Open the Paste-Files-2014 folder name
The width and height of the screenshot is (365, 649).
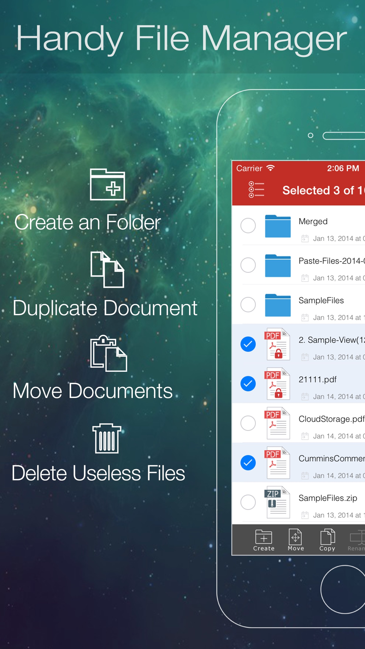pos(332,261)
